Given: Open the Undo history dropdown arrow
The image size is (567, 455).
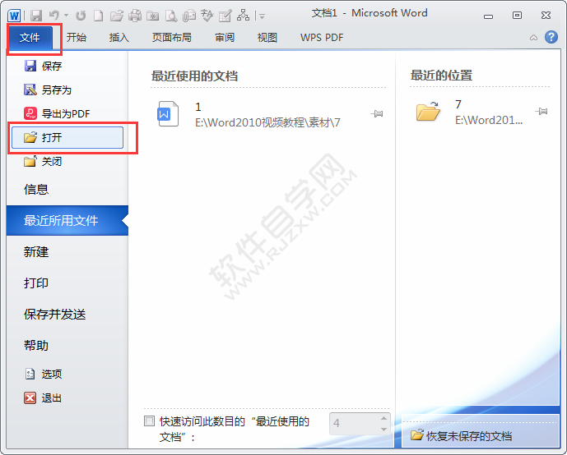Looking at the screenshot, I should [x=66, y=16].
